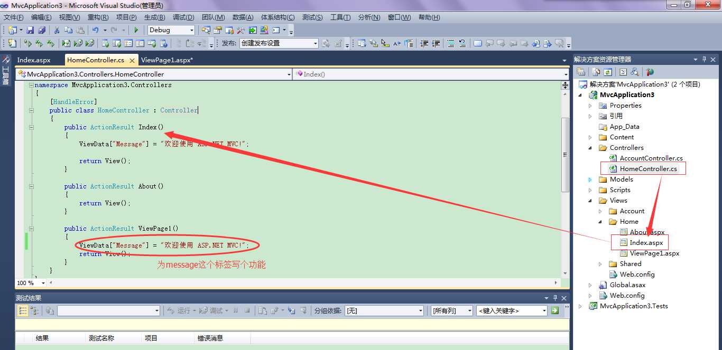The height and width of the screenshot is (350, 722).
Task: Click the Uncomment selected lines icon
Action: (x=462, y=43)
